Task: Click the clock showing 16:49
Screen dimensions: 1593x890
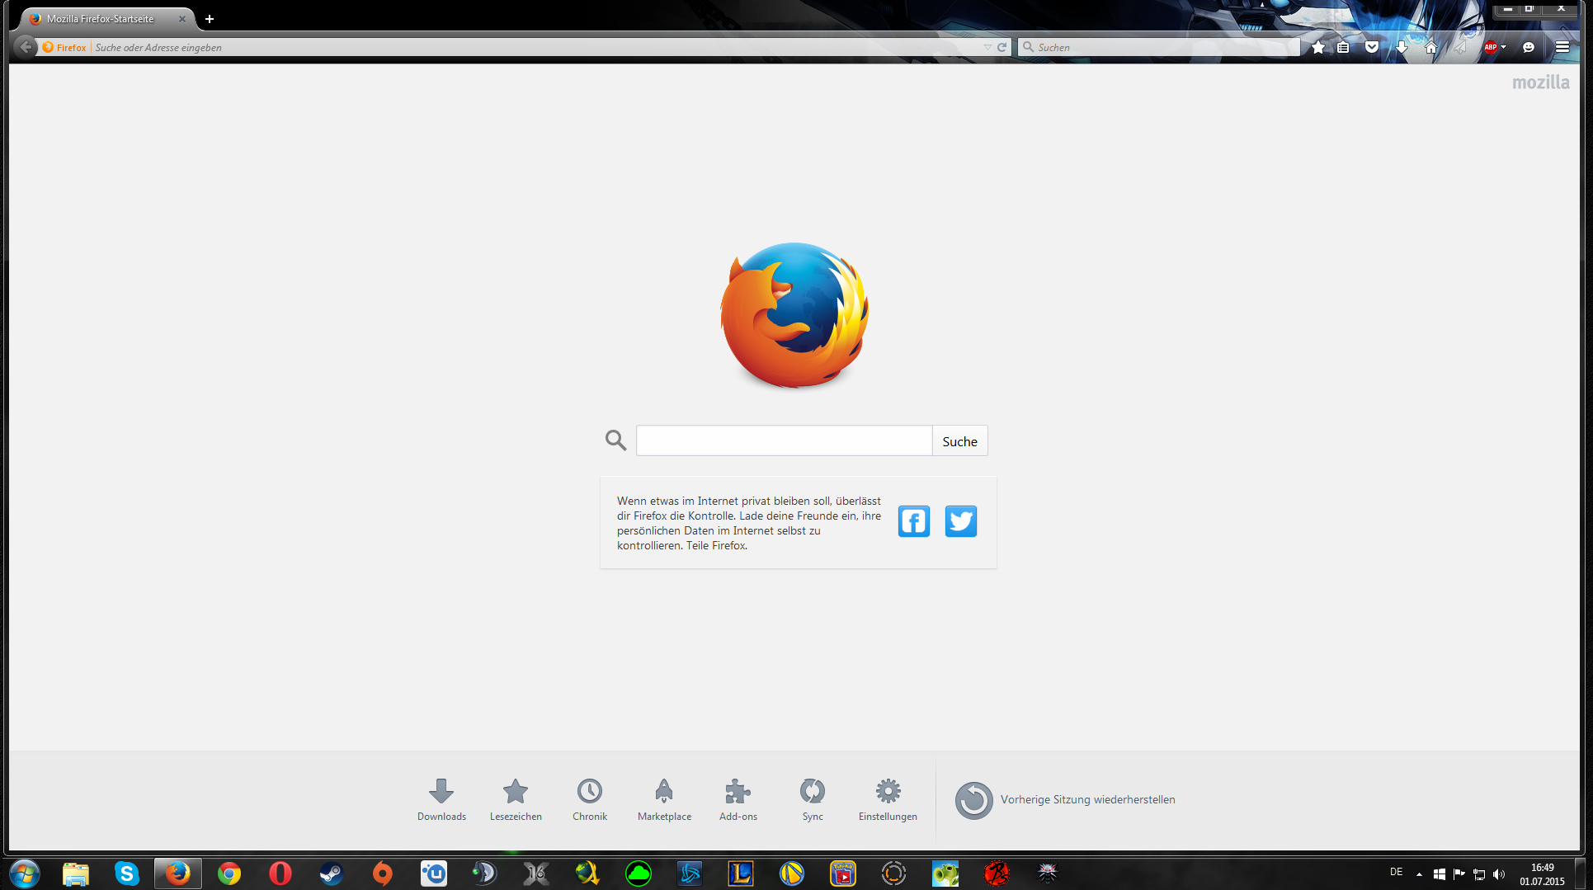Action: (1542, 874)
